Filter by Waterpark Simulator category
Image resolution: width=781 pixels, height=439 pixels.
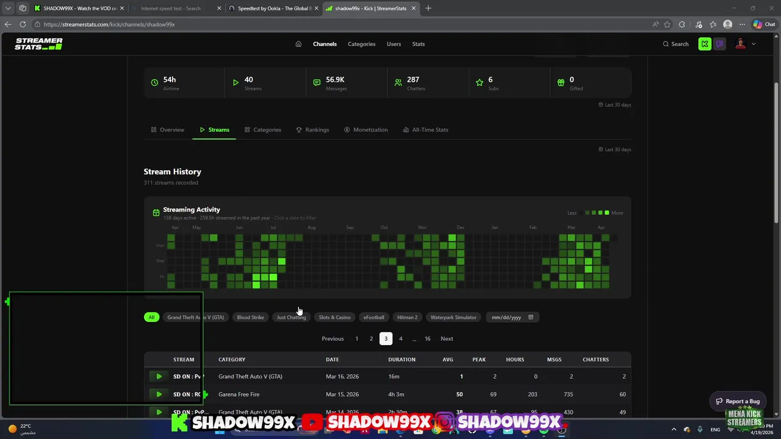pos(453,317)
